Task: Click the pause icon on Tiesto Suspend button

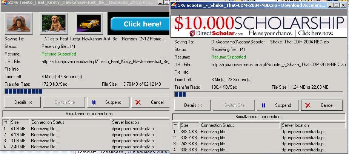Action: click(94, 102)
